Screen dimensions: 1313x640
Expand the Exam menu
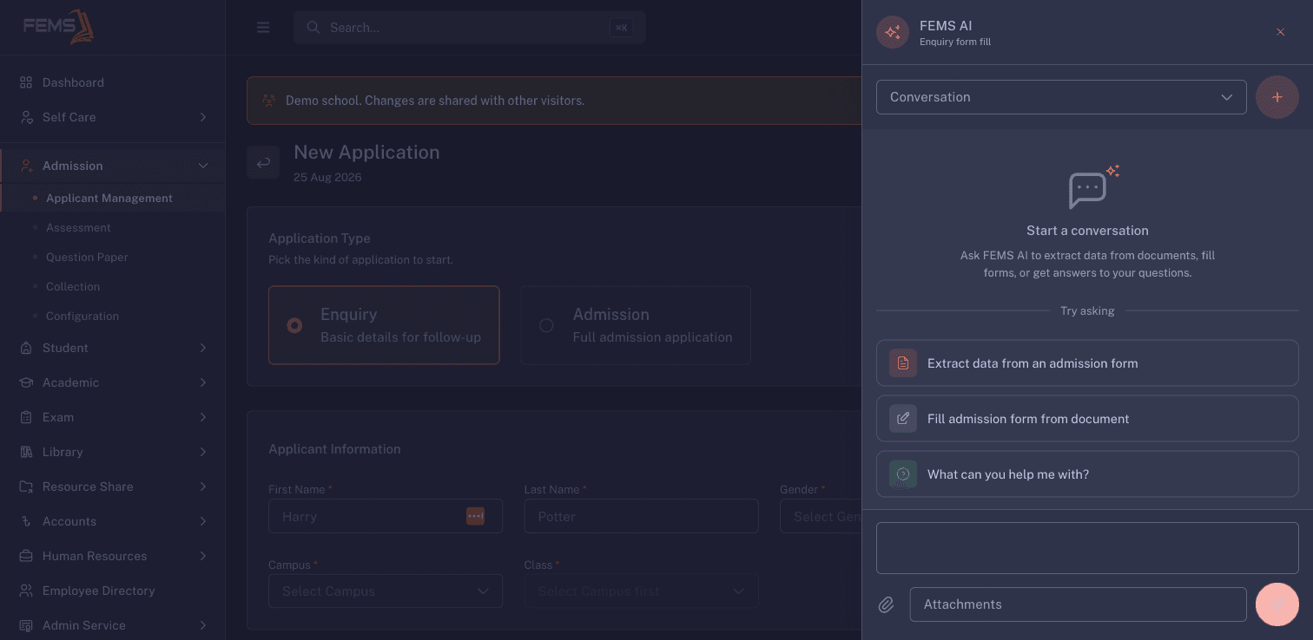click(x=113, y=417)
